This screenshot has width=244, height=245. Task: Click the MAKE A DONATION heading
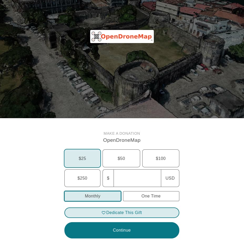pyautogui.click(x=122, y=133)
